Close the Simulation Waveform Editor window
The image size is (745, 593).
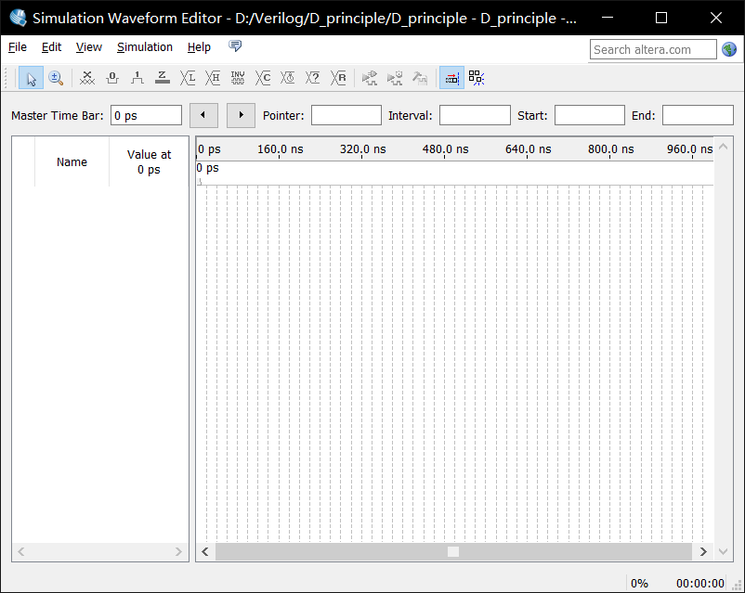pyautogui.click(x=716, y=18)
